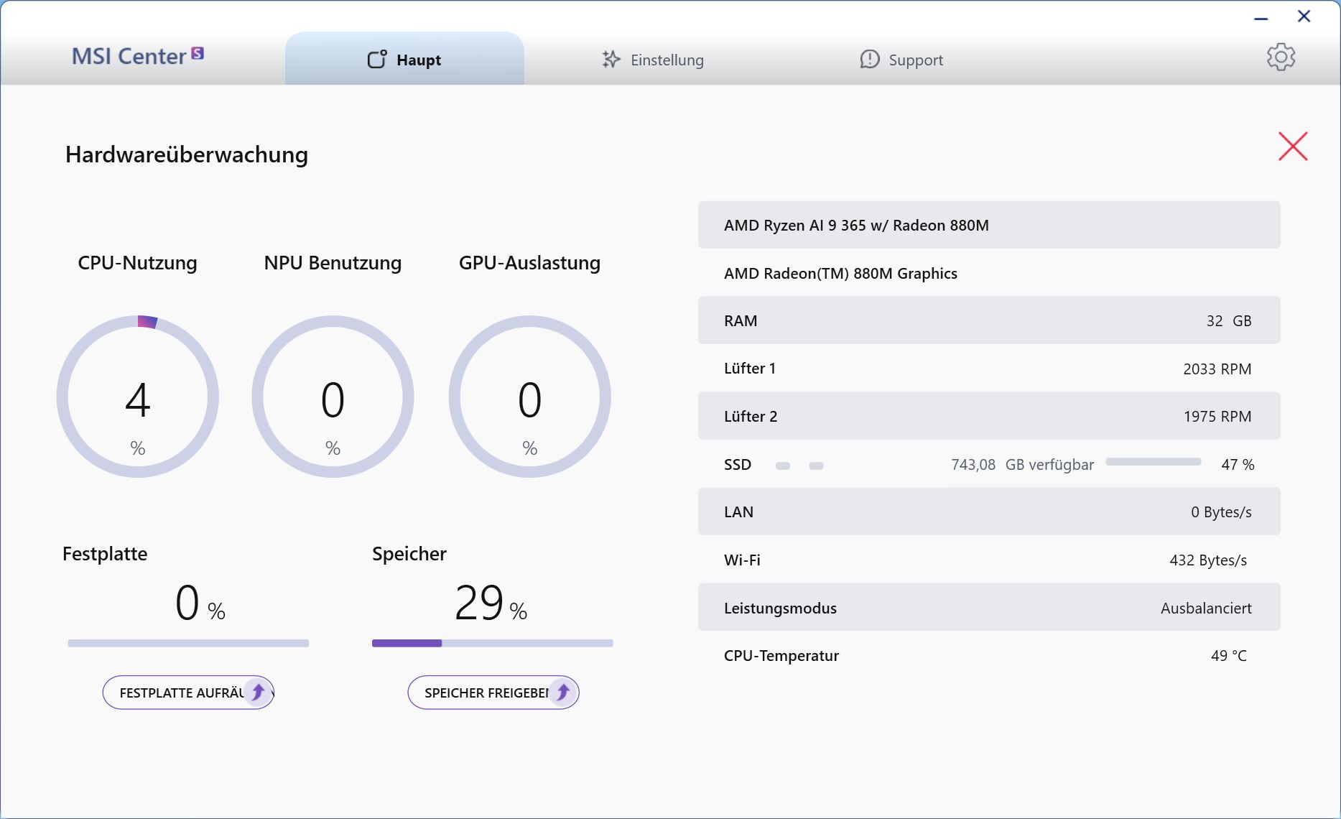Click the Haupt tab icon
This screenshot has width=1341, height=819.
click(377, 60)
